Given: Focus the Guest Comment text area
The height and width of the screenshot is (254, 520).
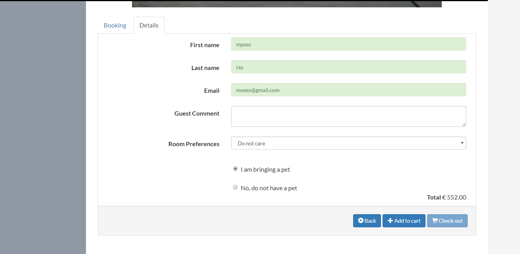Looking at the screenshot, I should [x=348, y=116].
